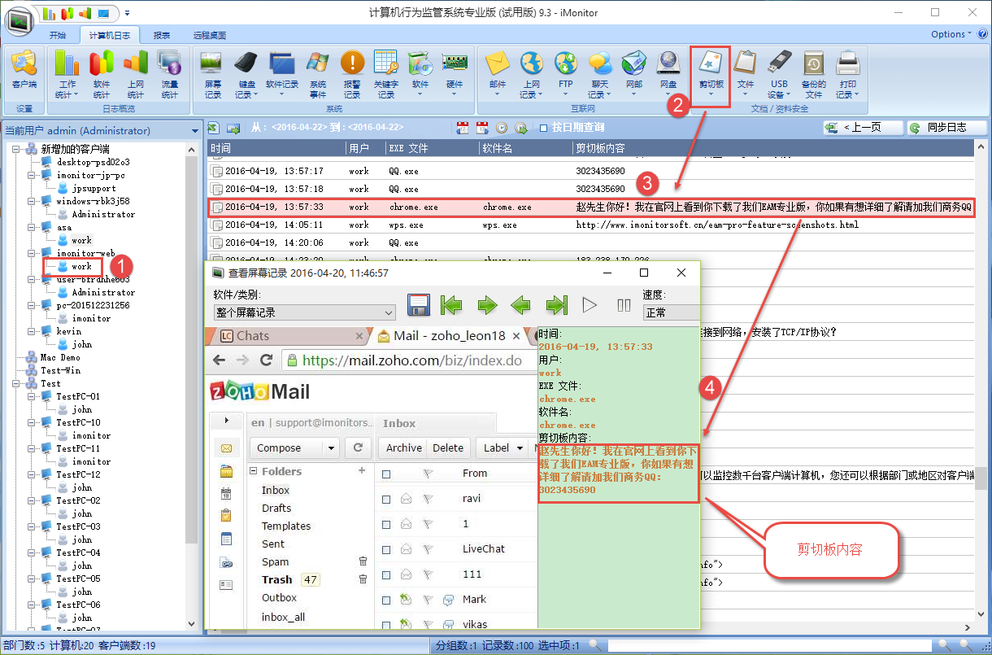Open USB设备 device logs
Image resolution: width=992 pixels, height=655 pixels.
pos(779,74)
